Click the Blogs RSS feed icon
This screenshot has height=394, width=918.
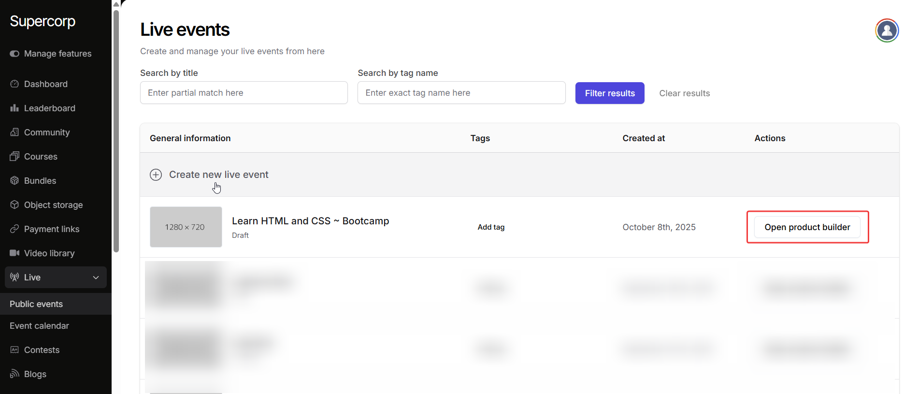(14, 374)
